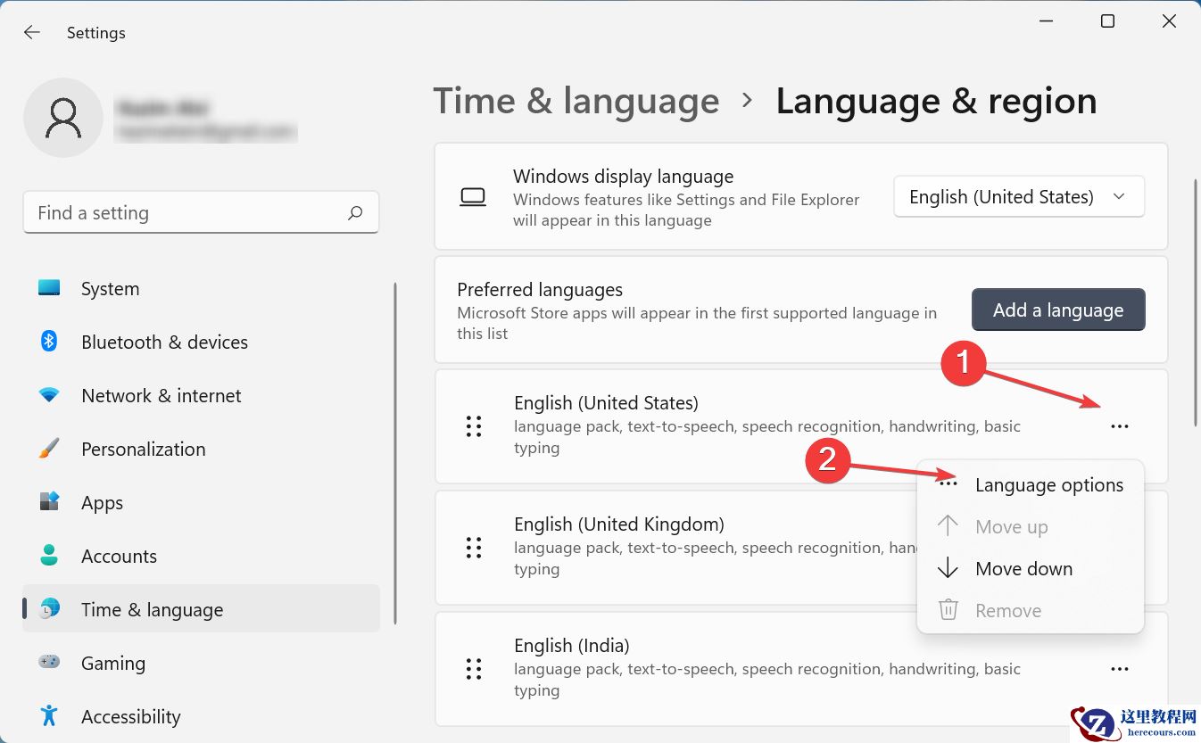Click the magnifier icon in Find a setting
This screenshot has width=1201, height=743.
pos(355,212)
